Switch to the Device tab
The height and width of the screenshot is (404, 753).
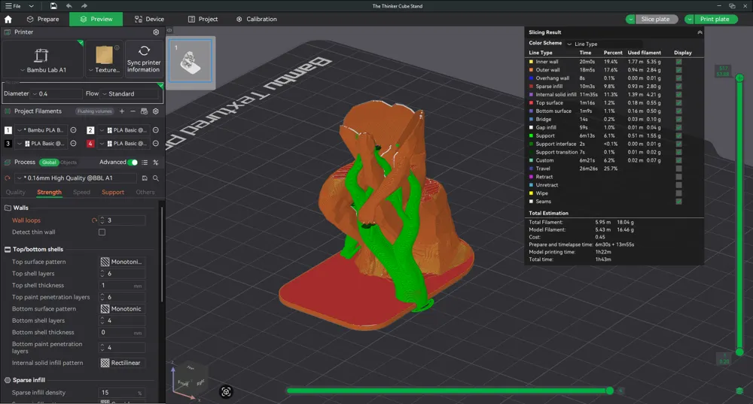(149, 20)
